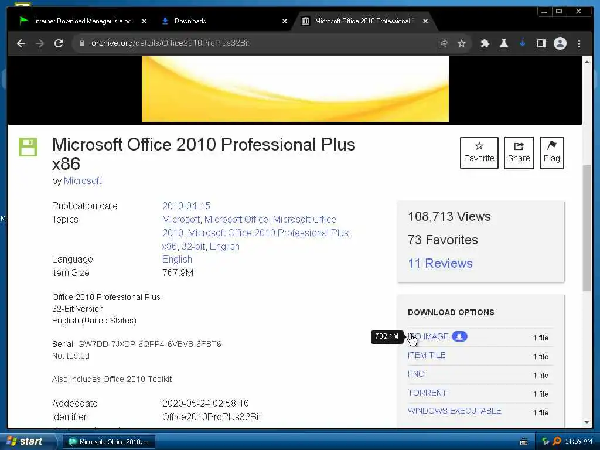This screenshot has height=450, width=600.
Task: Click the blue download icon beside ISO IMAGE
Action: coord(459,336)
